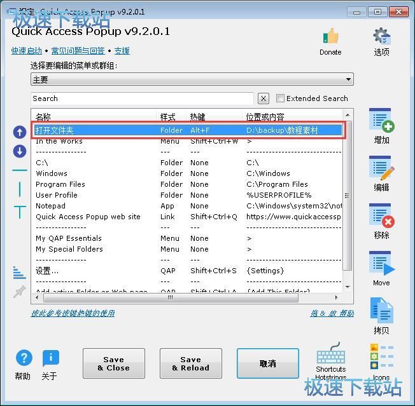The image size is (415, 406).
Task: Click the horizontal scroll-right arrow
Action: coord(337,298)
